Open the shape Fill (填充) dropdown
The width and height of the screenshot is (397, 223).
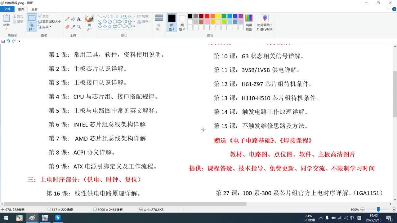pyautogui.click(x=143, y=22)
